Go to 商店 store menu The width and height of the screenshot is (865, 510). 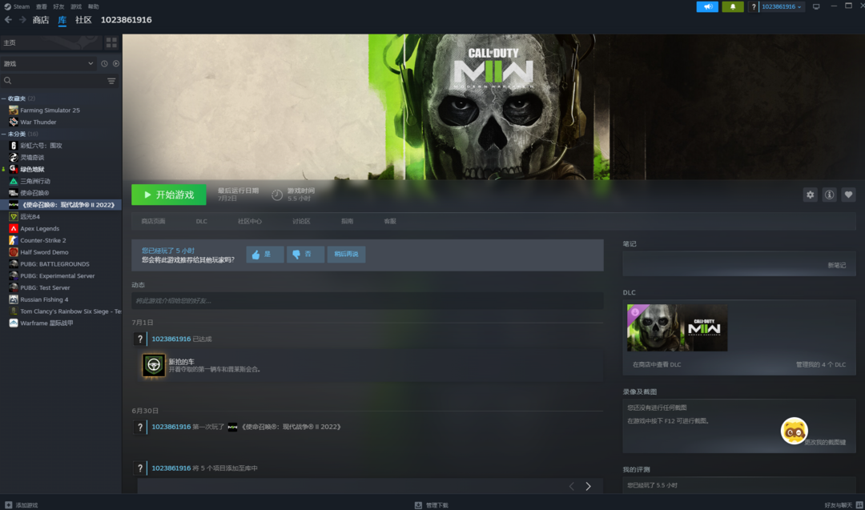[x=41, y=20]
